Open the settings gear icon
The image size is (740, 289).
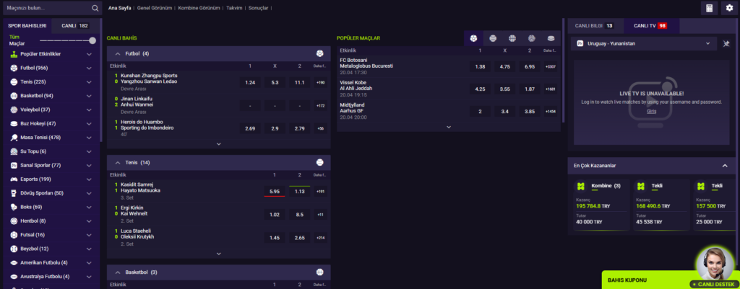[729, 8]
